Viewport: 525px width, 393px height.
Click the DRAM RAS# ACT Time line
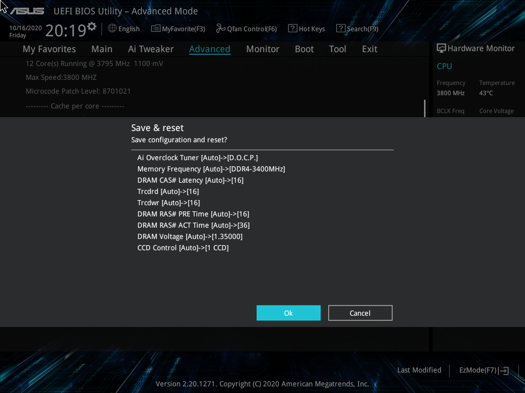[193, 225]
